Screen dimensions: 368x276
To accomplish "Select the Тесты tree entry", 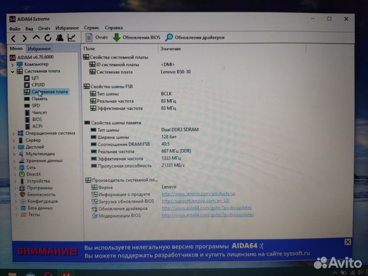I will click(x=34, y=215).
